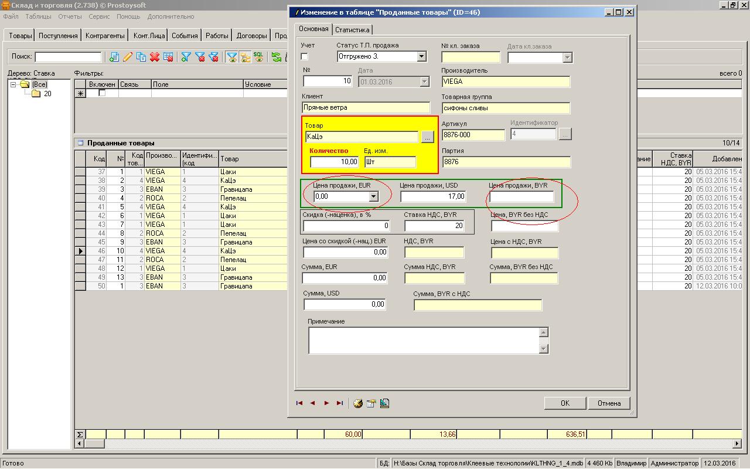Click the folder icon labeled 20
Image resolution: width=750 pixels, height=469 pixels.
click(x=36, y=94)
